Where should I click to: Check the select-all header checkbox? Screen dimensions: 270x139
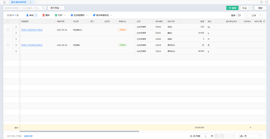click(x=8, y=21)
